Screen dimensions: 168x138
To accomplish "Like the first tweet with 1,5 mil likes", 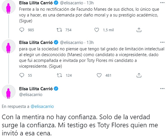I will point(96,30).
